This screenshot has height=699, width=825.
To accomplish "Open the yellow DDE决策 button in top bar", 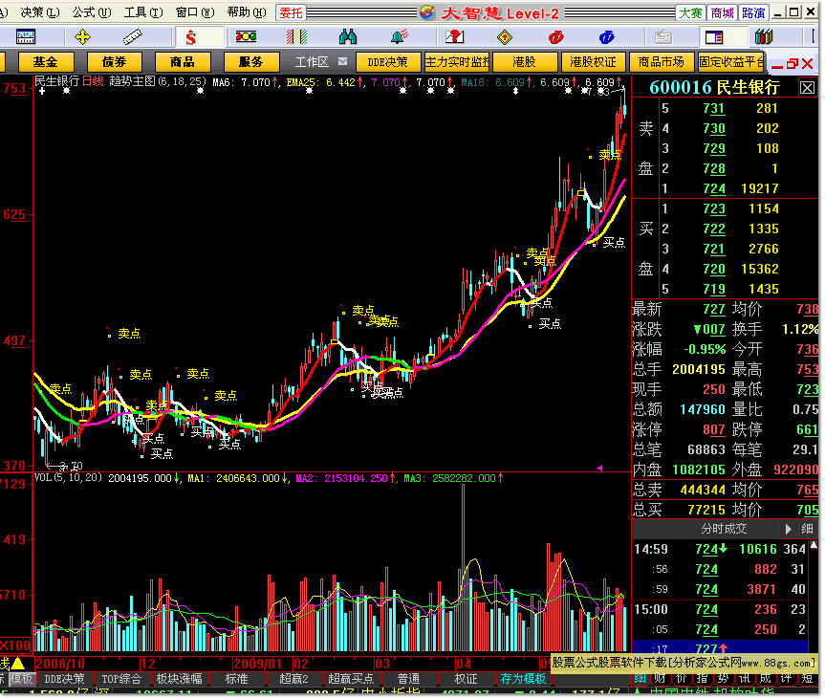I will (x=388, y=62).
